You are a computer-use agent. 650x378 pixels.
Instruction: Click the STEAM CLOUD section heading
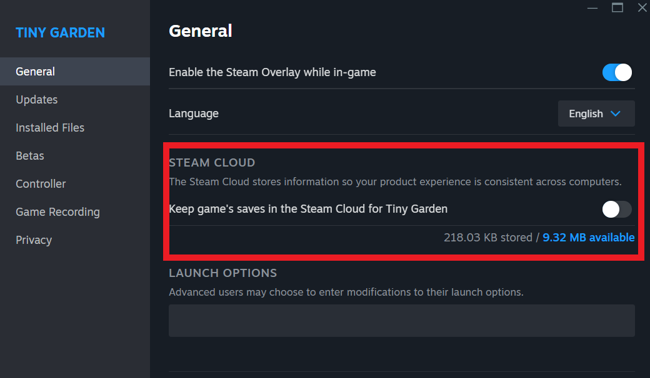point(212,163)
